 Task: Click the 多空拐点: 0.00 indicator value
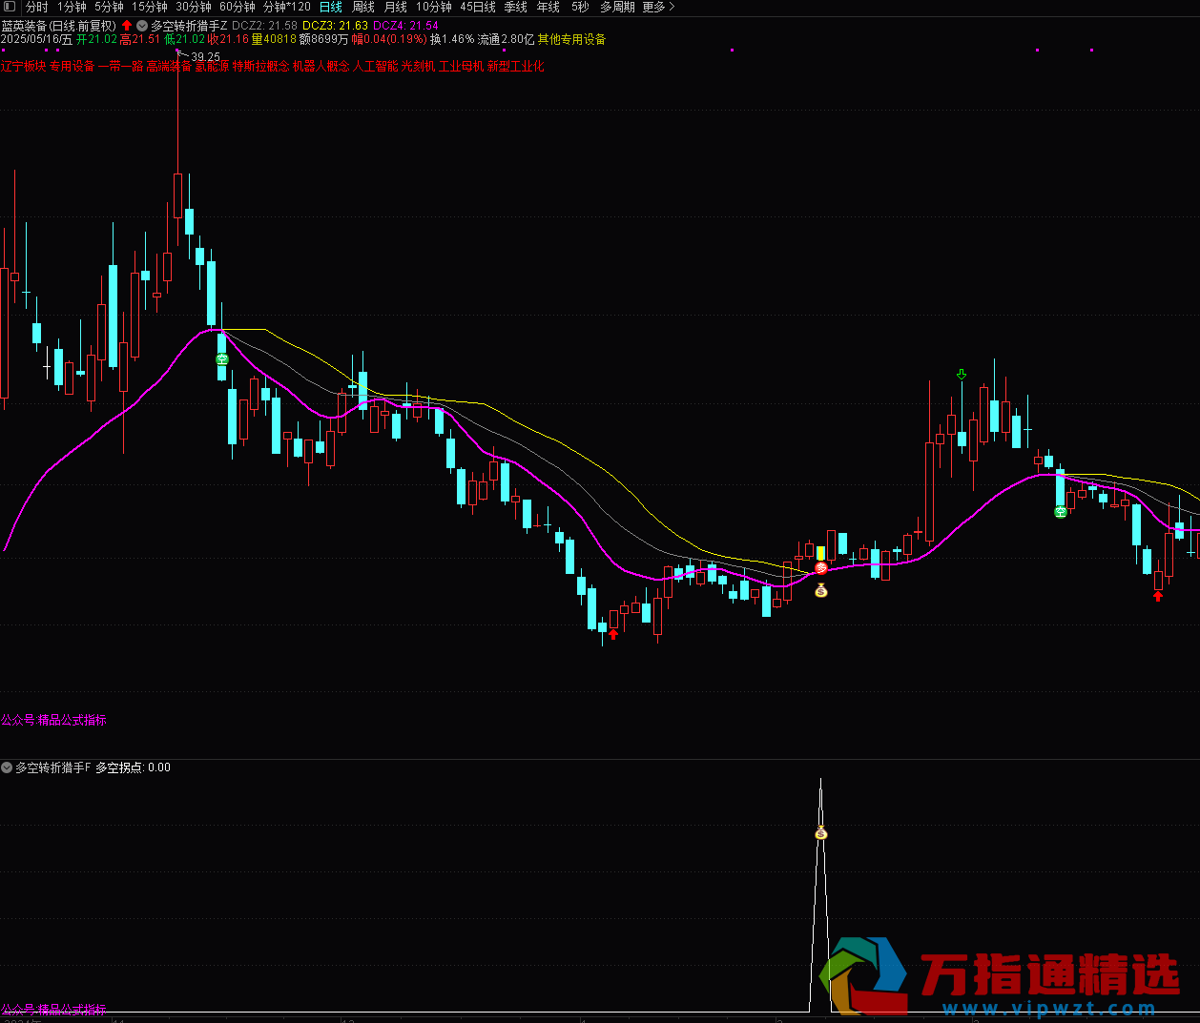point(133,767)
